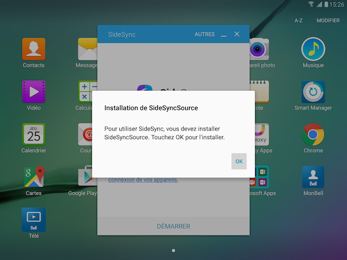Tap the signal strength icon
Image resolution: width=347 pixels, height=260 pixels.
tap(319, 4)
